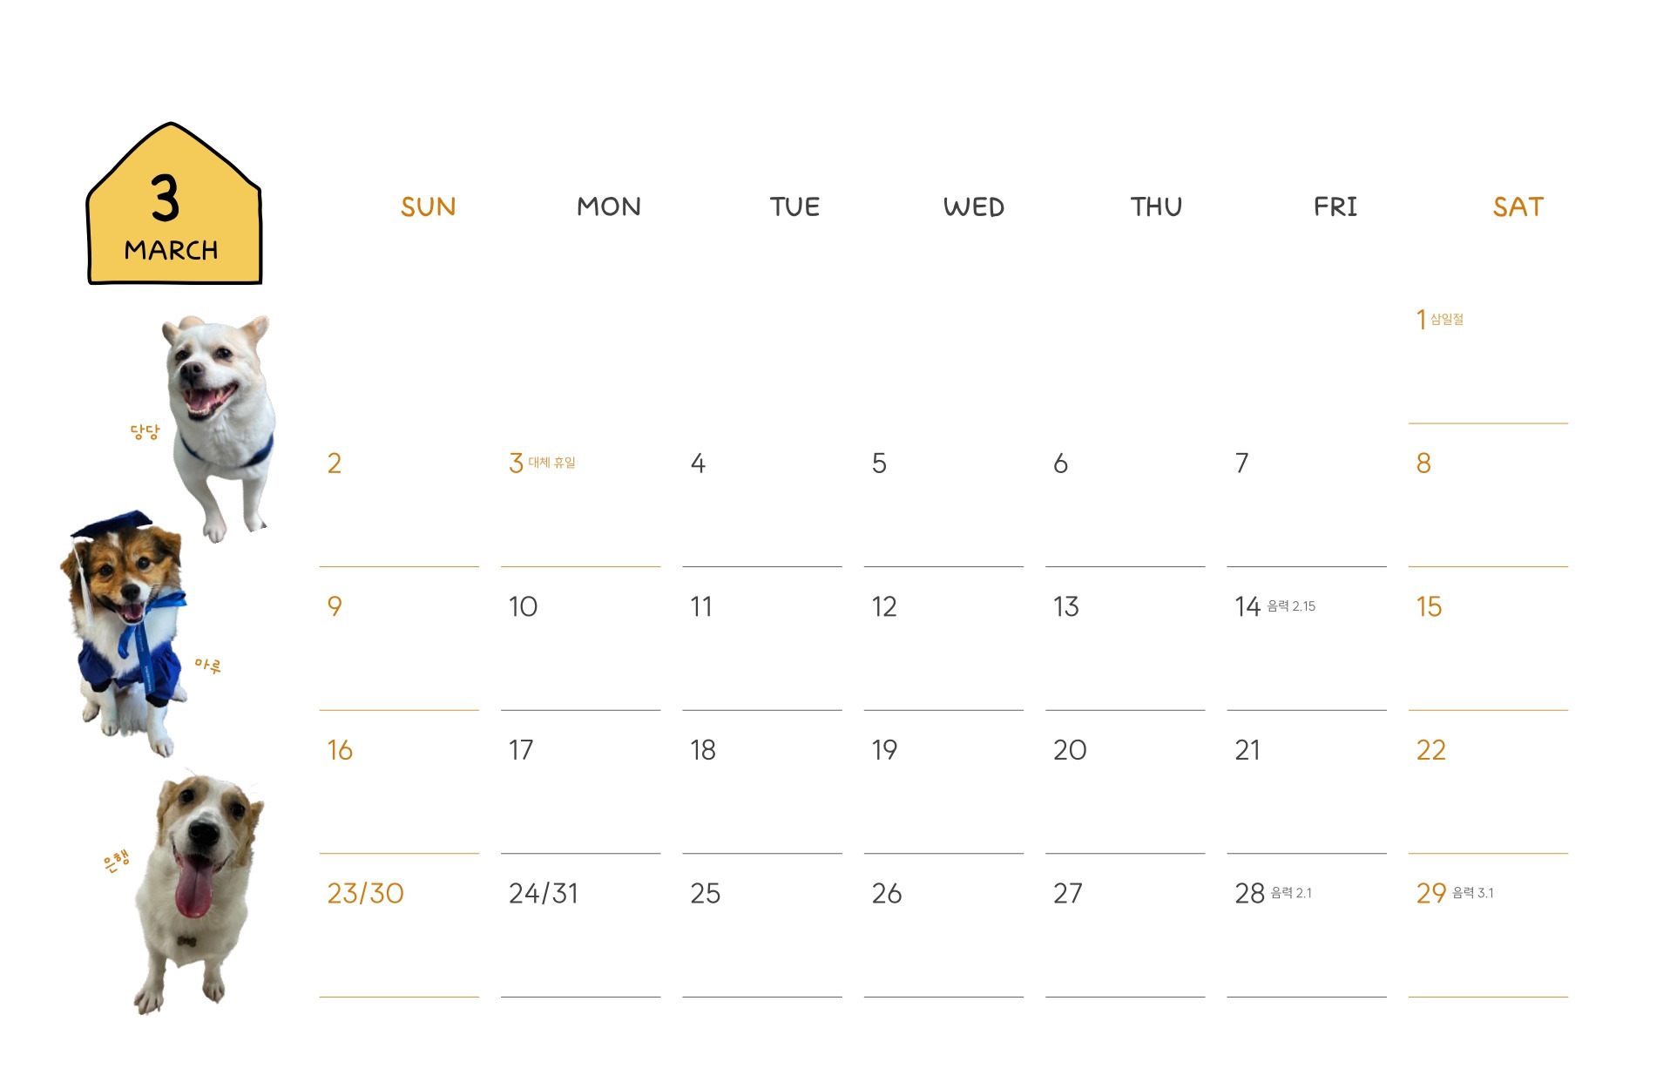Click the MON column header

609,206
